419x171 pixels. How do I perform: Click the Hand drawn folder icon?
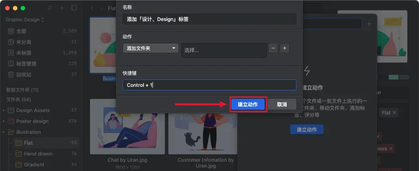pyautogui.click(x=19, y=154)
